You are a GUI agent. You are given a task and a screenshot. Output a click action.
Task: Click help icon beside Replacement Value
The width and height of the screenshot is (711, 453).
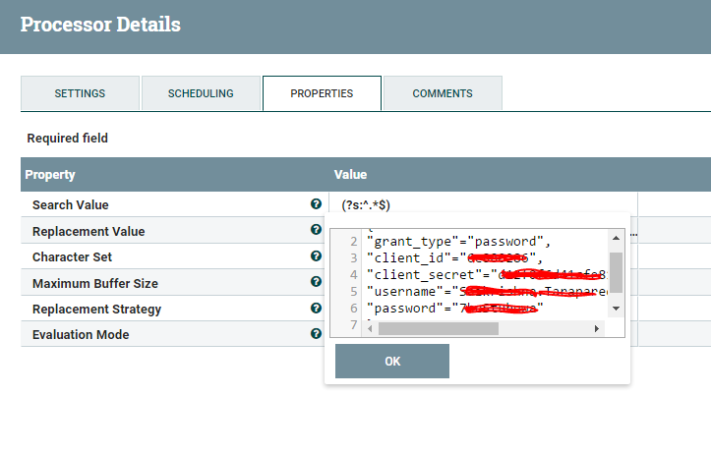click(x=316, y=230)
